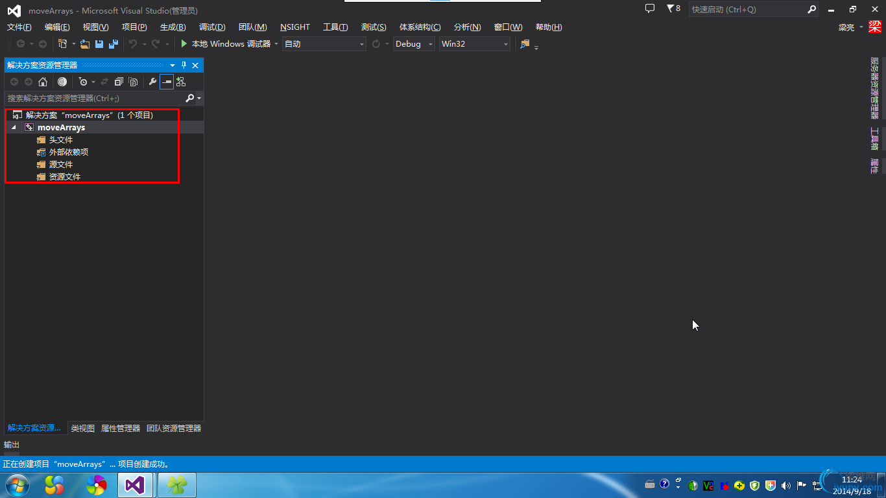Click the Solution Explorer back arrow

click(14, 82)
